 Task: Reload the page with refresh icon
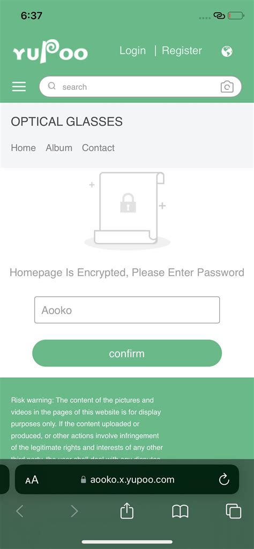point(224,479)
